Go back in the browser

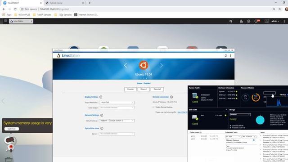pyautogui.click(x=4, y=9)
